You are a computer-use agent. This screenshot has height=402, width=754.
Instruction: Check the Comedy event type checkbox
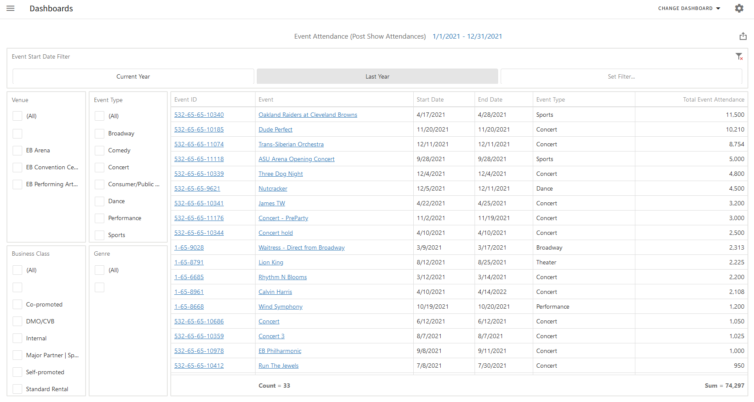(100, 150)
